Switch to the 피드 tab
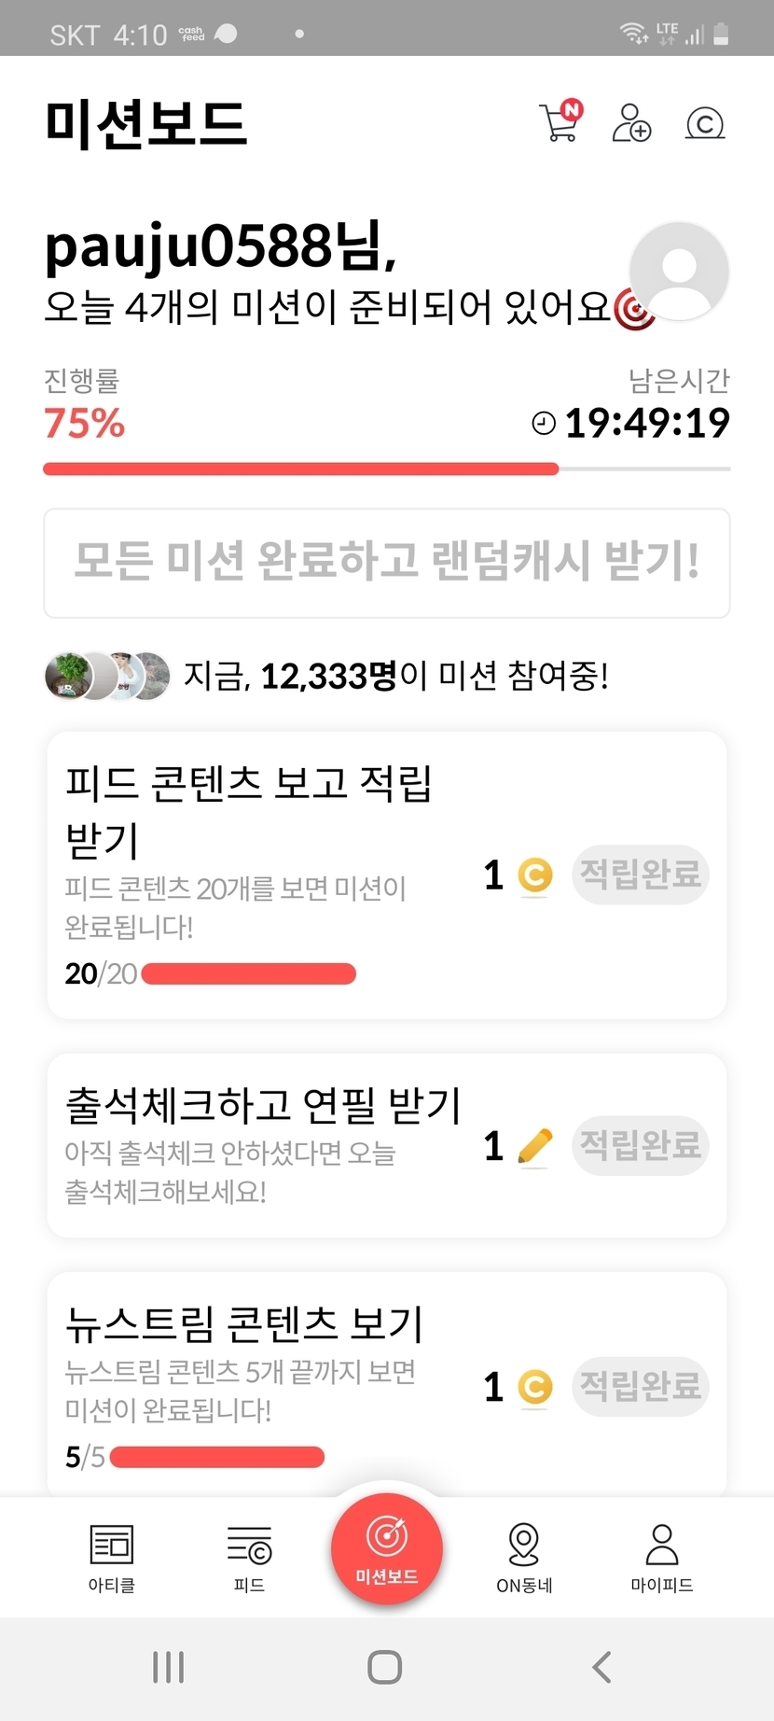This screenshot has height=1721, width=774. coord(249,1557)
